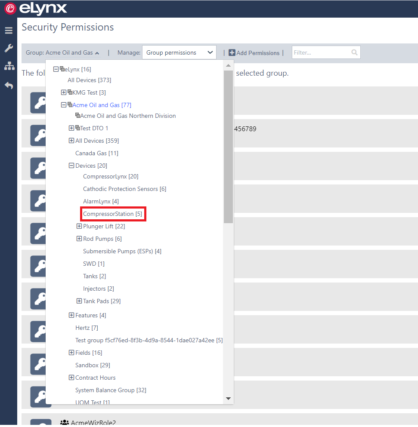418x427 pixels.
Task: Expand the Rod Pumps [6] node
Action: (79, 239)
